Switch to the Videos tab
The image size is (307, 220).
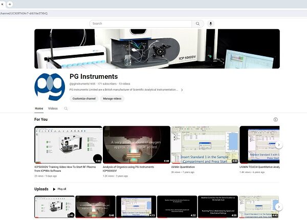(x=53, y=108)
